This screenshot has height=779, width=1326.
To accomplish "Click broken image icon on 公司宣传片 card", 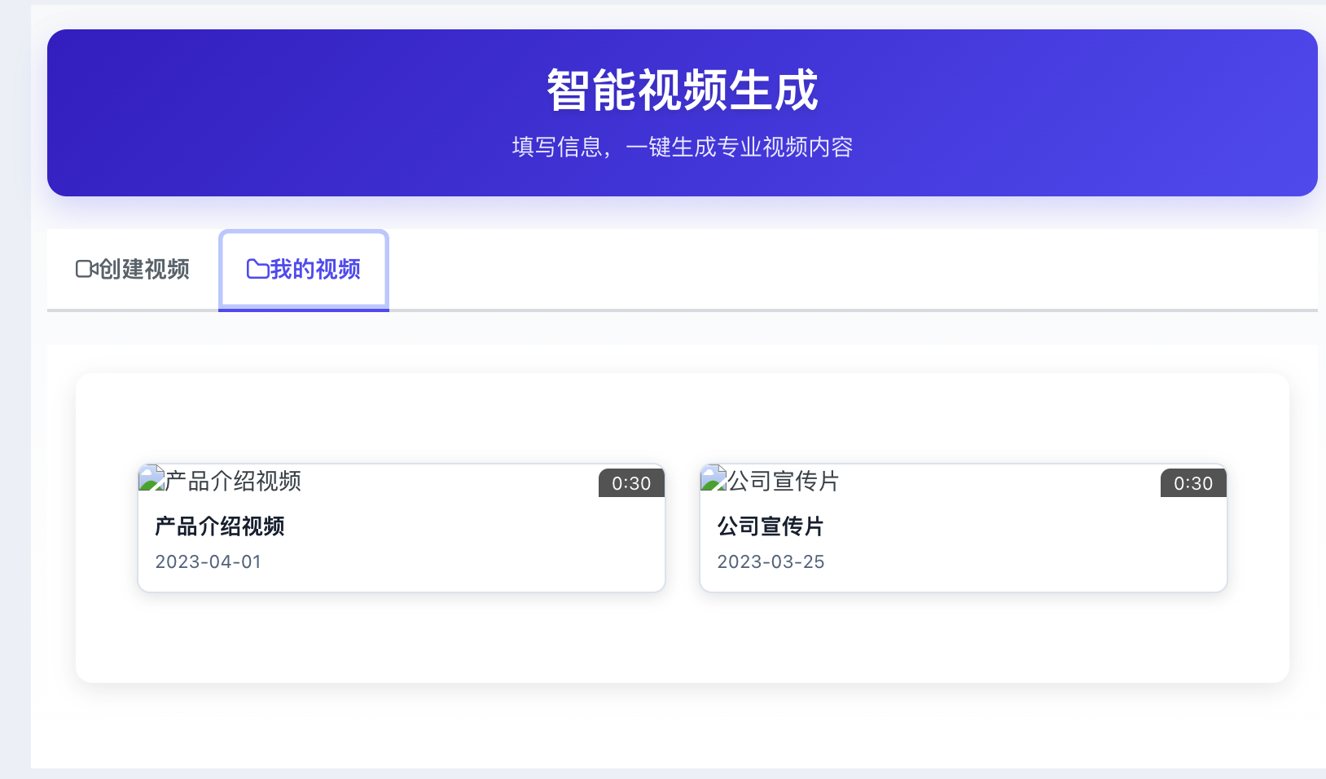I will (x=713, y=478).
